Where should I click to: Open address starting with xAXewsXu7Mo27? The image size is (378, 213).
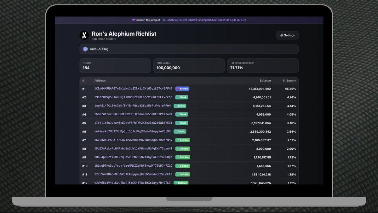(132, 131)
